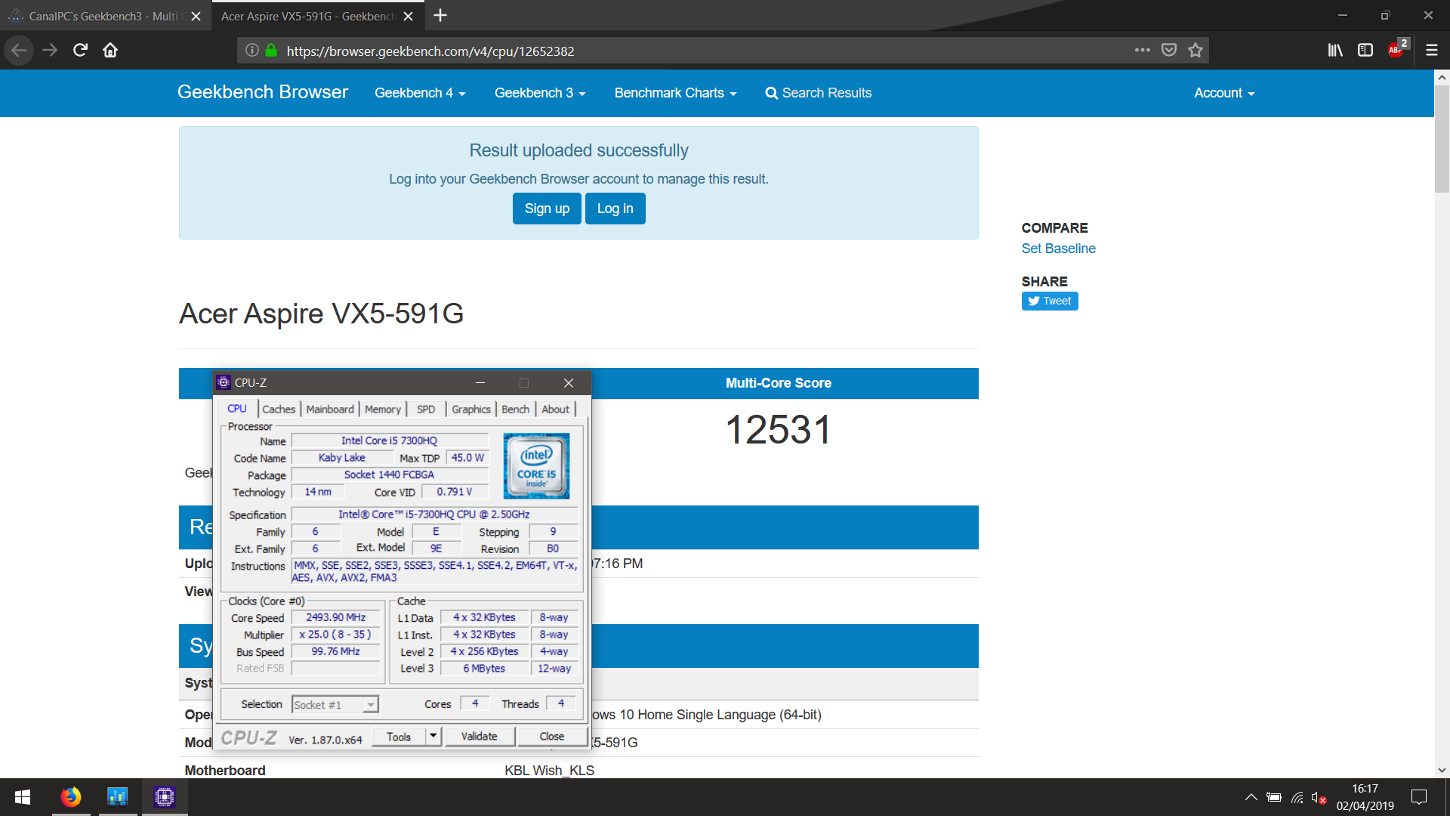Click the Sign up button
The height and width of the screenshot is (816, 1450).
click(548, 209)
